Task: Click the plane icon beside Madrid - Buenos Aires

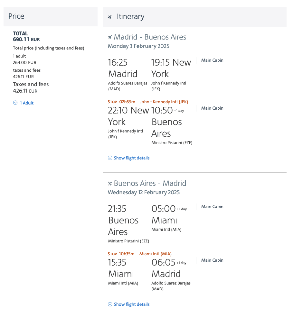Action: tap(110, 37)
